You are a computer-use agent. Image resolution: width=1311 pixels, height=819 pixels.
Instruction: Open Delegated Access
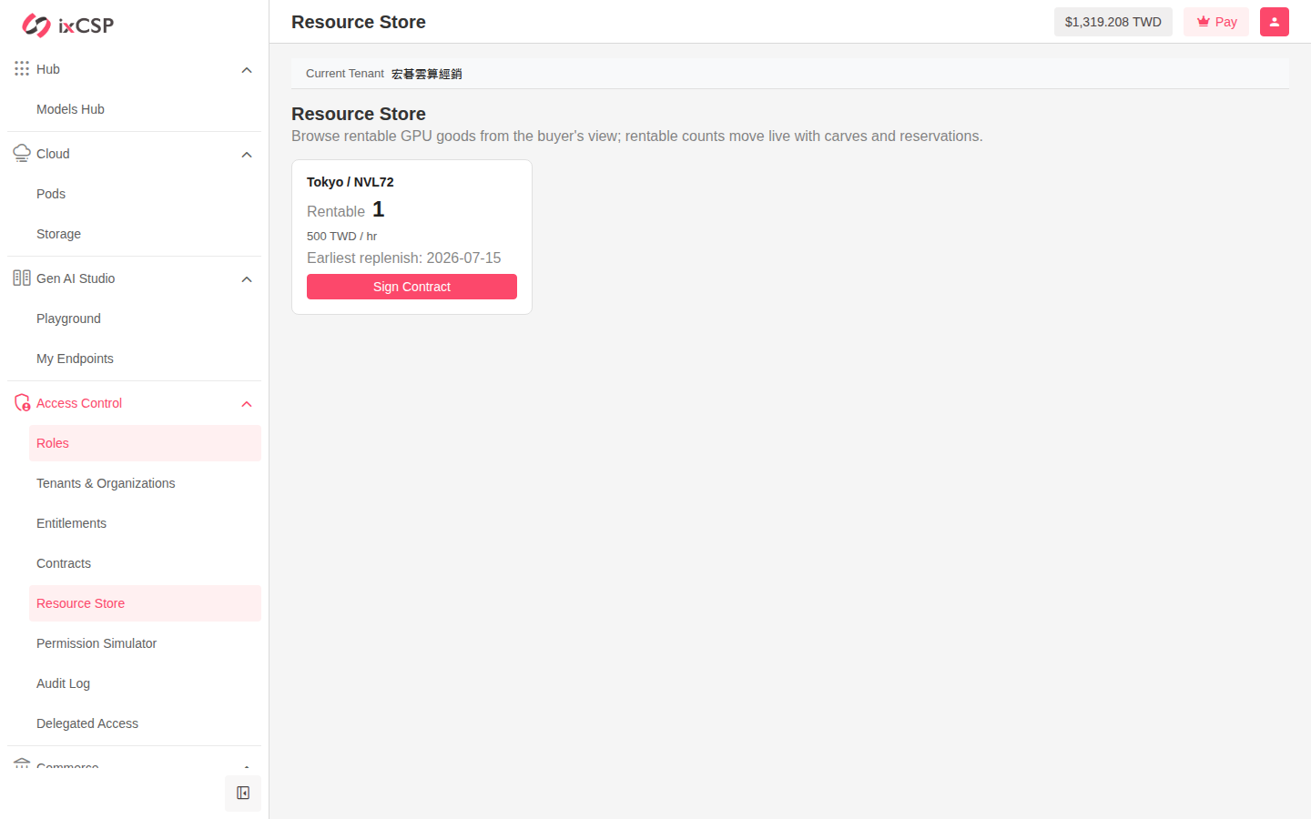pos(145,723)
